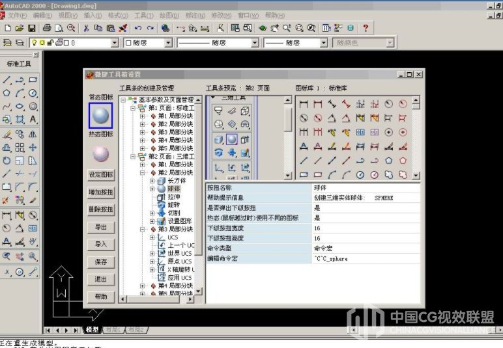Choose the pentagon icon in icon library
The height and width of the screenshot is (348, 503).
[x=388, y=161]
